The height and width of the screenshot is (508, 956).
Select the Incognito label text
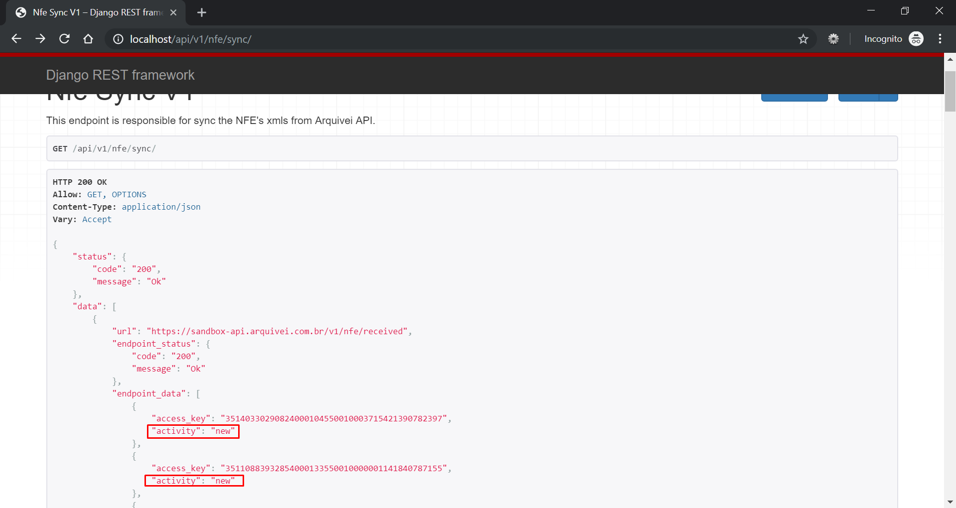coord(883,39)
